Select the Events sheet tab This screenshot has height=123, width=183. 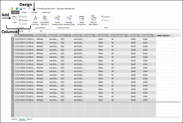click(x=14, y=119)
